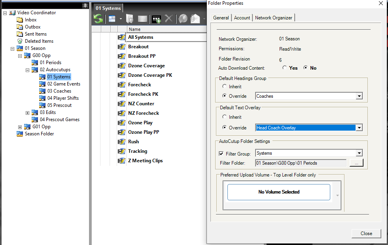
Task: Click the Ozone Play clip icon
Action: [121, 123]
